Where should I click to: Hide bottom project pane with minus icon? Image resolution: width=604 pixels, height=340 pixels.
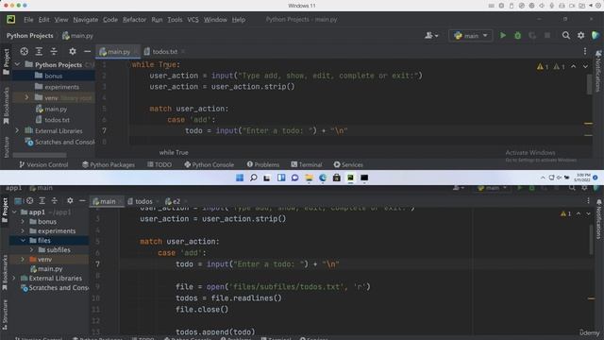(82, 201)
